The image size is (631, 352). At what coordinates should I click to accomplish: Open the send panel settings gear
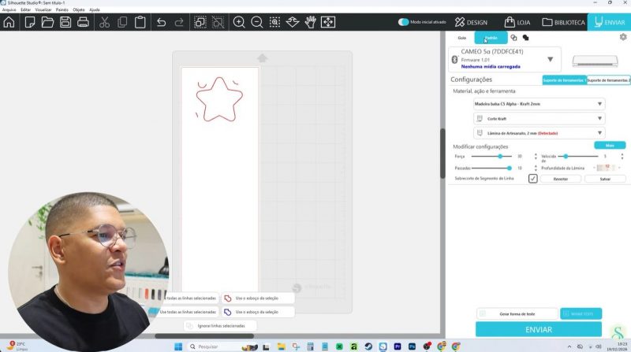(x=623, y=37)
